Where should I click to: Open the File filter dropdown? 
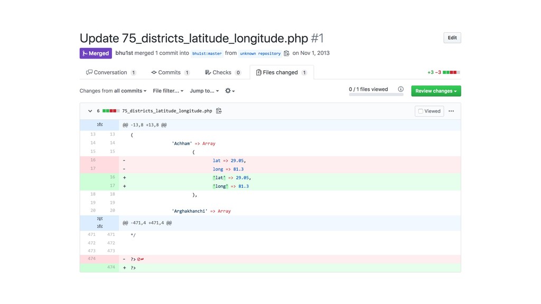[168, 91]
